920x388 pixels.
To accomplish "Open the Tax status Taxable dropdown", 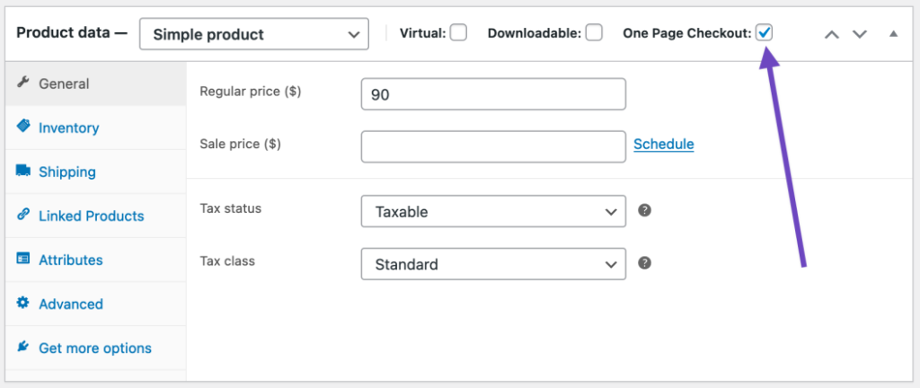I will pyautogui.click(x=492, y=212).
